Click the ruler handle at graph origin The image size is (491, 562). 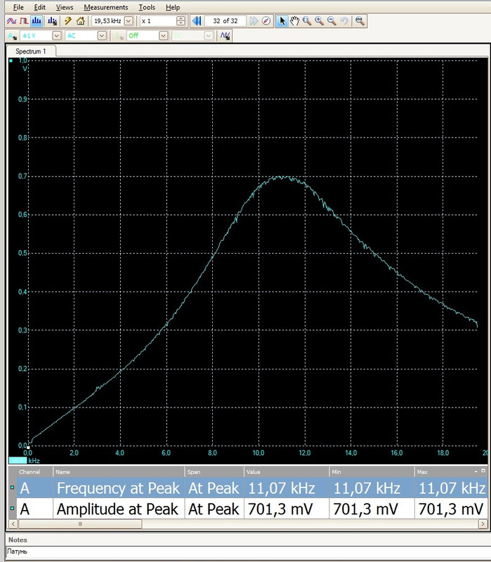28,447
